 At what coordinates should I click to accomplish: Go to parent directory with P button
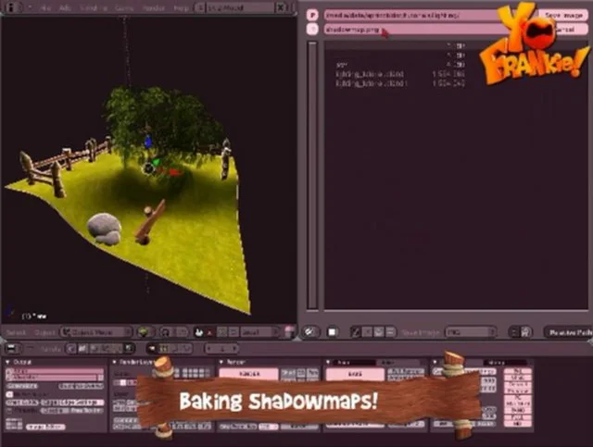[312, 15]
